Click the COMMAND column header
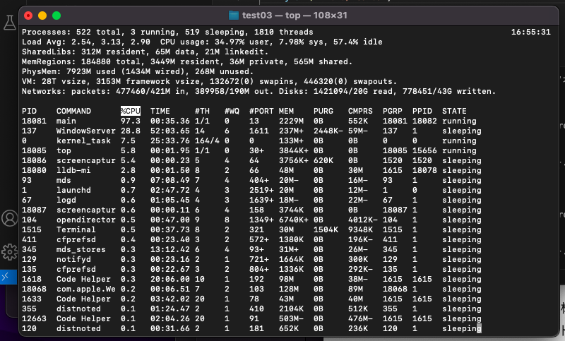The width and height of the screenshot is (565, 341). pos(73,111)
